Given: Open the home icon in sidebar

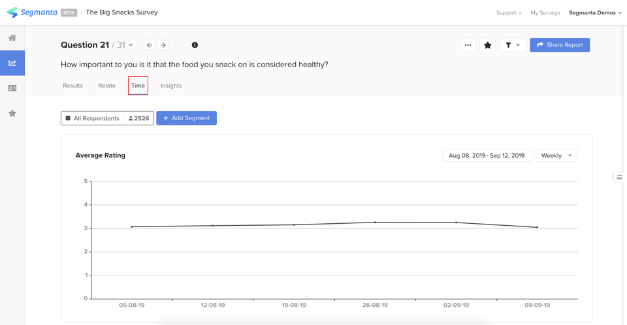Looking at the screenshot, I should pos(12,38).
